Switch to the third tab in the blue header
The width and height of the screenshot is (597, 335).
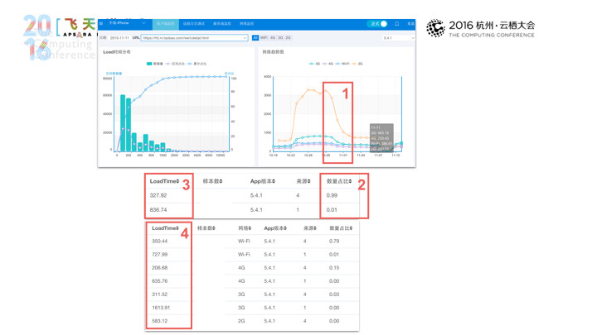pyautogui.click(x=221, y=23)
